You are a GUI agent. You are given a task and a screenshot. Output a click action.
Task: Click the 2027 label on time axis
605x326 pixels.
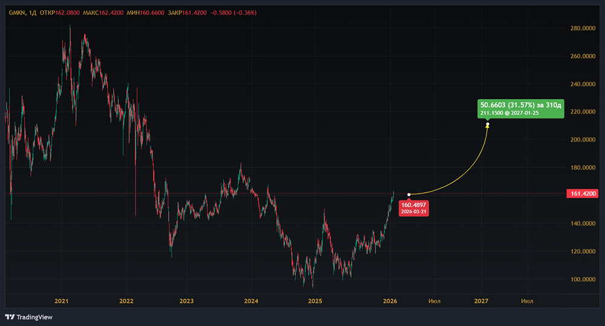tap(482, 301)
